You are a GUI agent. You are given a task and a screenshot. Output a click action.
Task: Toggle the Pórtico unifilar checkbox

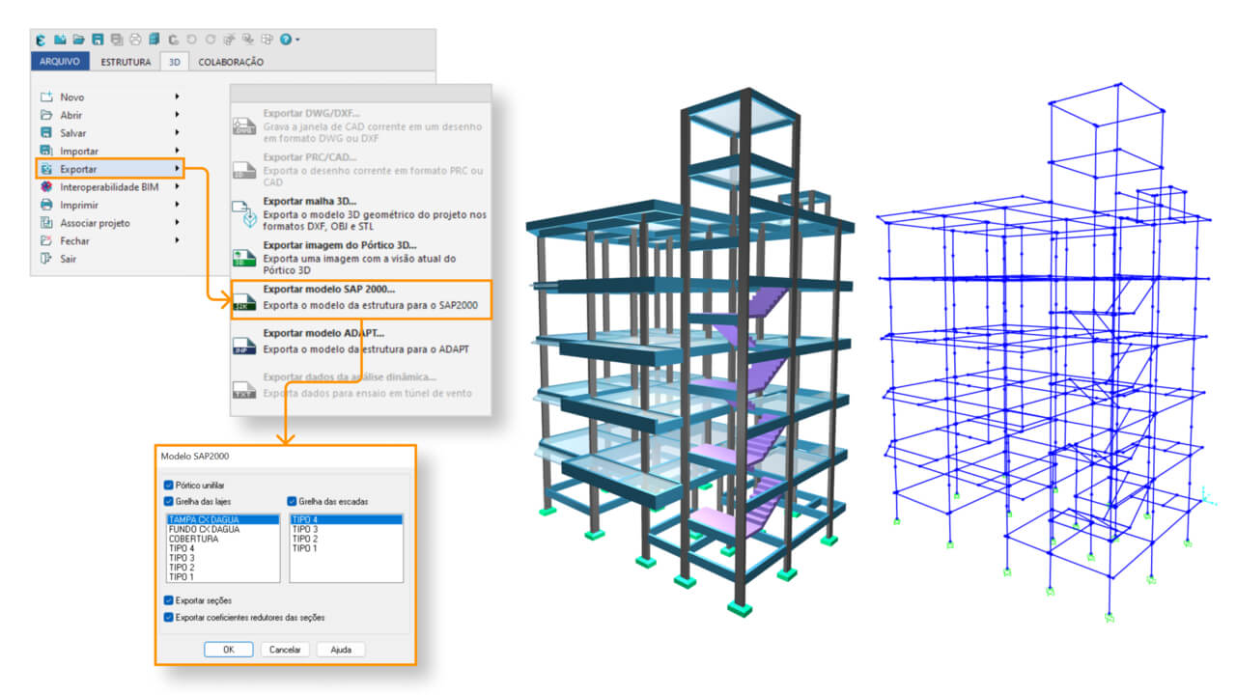coord(170,485)
